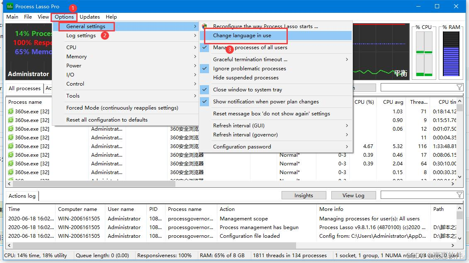This screenshot has height=263, width=469.
Task: Open the View menu
Action: point(43,17)
